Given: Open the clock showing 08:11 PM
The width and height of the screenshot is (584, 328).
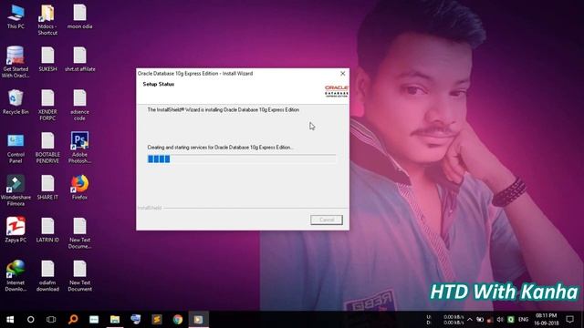Looking at the screenshot, I should (547, 320).
